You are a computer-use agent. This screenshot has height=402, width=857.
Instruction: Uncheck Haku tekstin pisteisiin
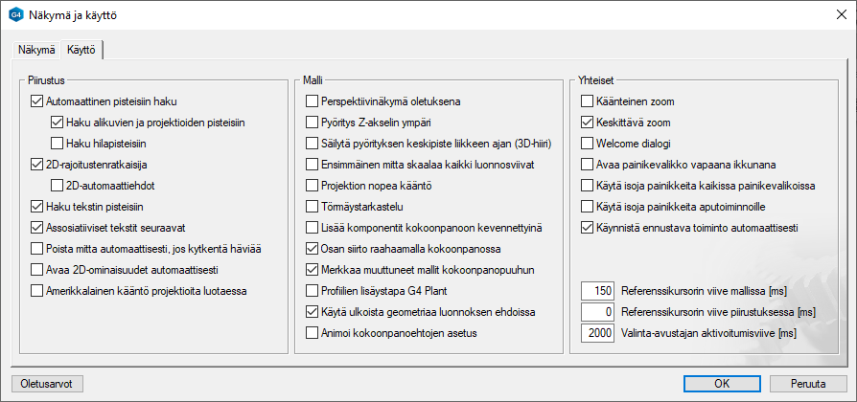(37, 206)
